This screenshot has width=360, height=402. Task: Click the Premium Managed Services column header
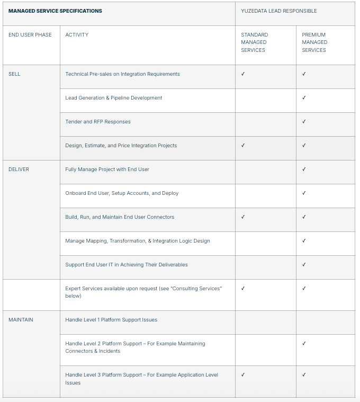[314, 42]
